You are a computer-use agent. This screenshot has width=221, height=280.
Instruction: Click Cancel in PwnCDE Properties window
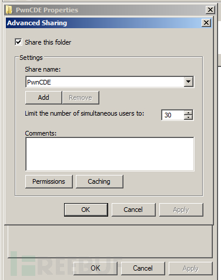pyautogui.click(x=143, y=268)
